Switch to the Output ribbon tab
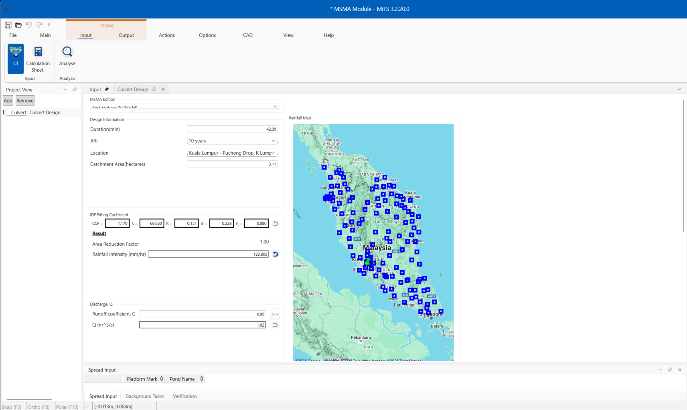 click(126, 35)
